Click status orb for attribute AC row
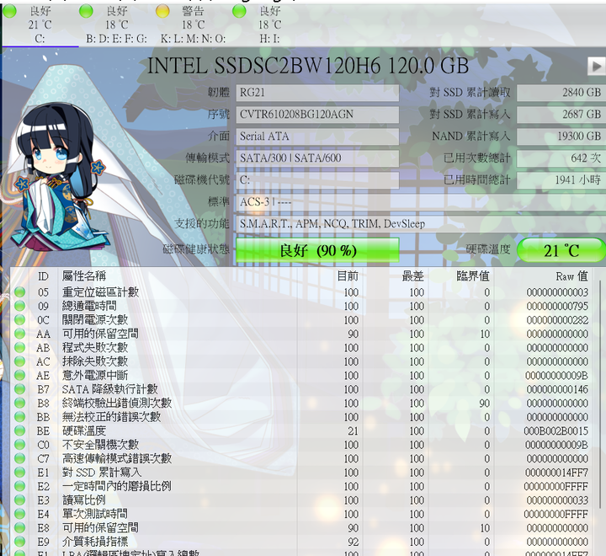 pyautogui.click(x=19, y=361)
